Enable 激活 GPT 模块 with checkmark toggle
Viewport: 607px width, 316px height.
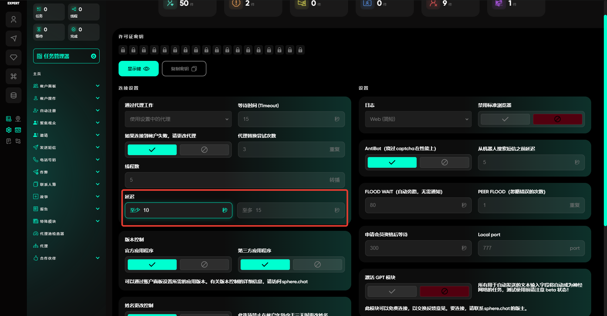392,291
